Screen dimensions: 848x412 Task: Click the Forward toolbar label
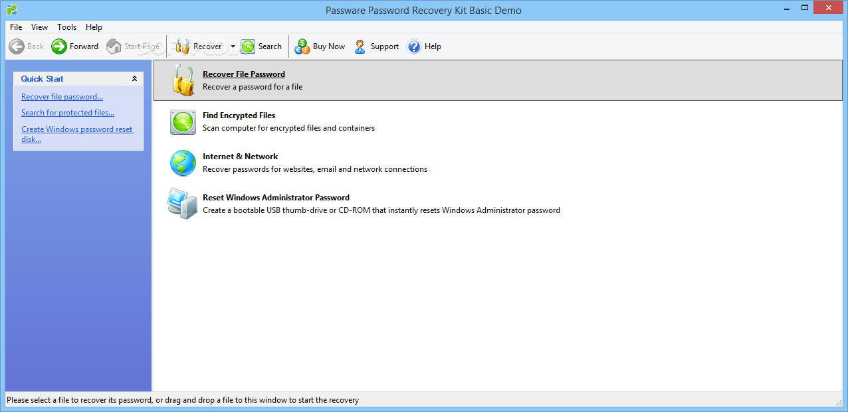click(x=84, y=46)
